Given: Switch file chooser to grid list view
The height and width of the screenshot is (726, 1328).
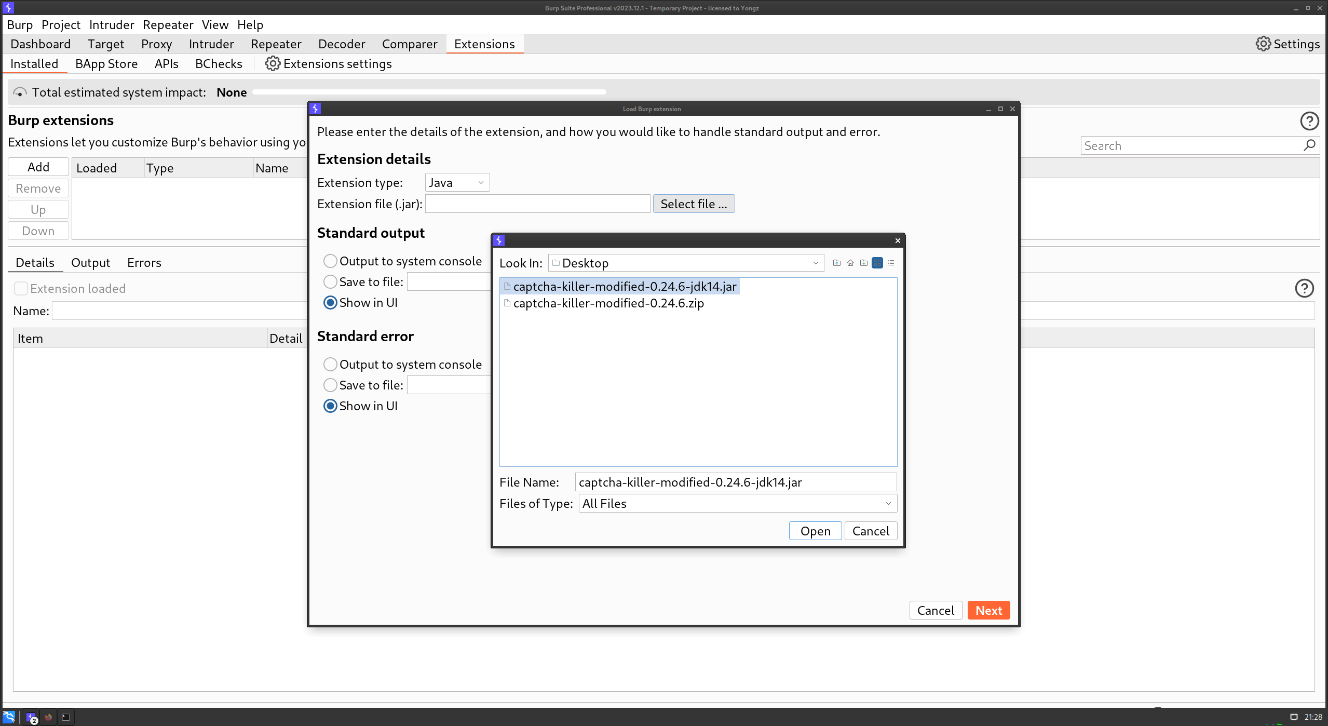Looking at the screenshot, I should [x=877, y=263].
